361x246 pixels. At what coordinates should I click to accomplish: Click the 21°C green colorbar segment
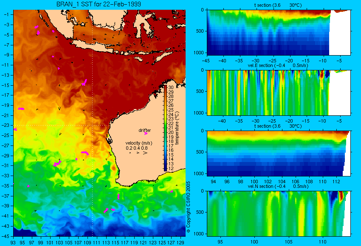(x=165, y=128)
